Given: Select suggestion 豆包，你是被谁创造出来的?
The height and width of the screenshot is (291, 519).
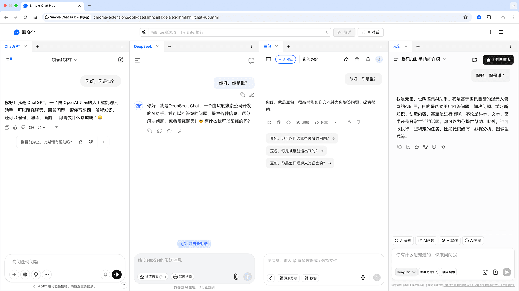Looking at the screenshot, I should pos(297,151).
